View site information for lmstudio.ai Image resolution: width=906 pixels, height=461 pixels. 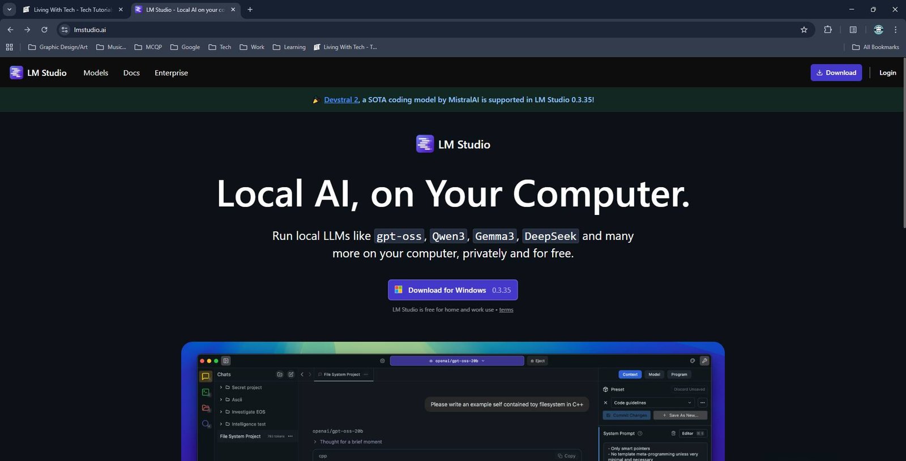[x=65, y=29]
